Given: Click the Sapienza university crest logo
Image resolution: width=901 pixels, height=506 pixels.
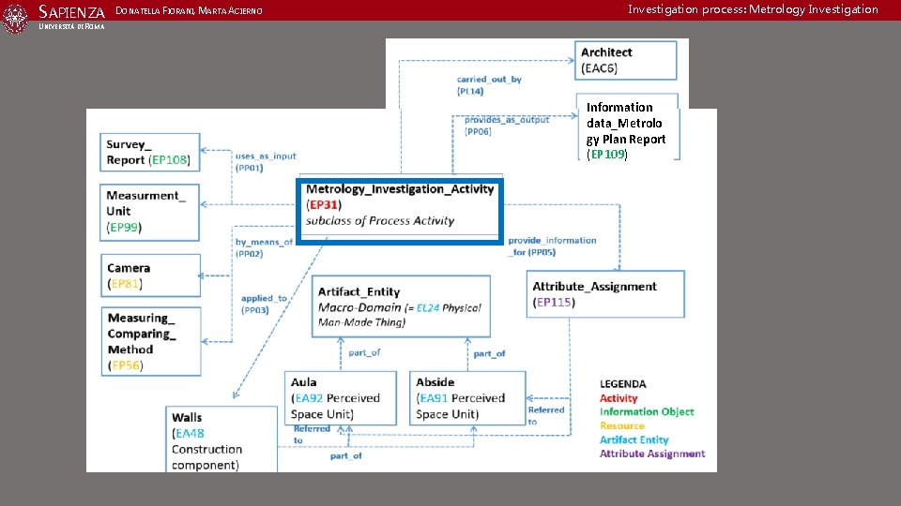Looking at the screenshot, I should click(x=15, y=19).
